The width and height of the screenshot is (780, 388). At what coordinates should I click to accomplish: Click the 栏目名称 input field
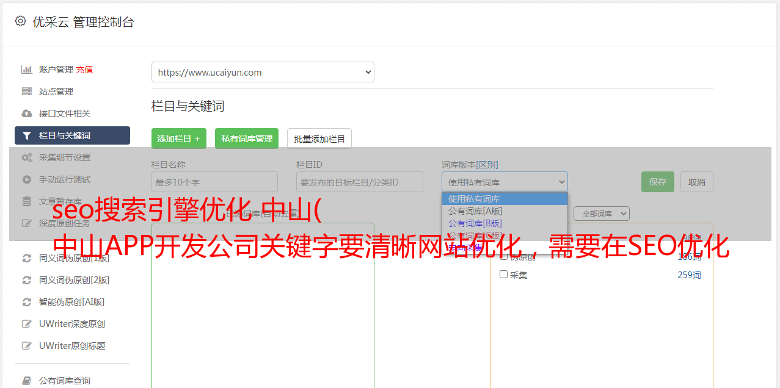point(214,182)
